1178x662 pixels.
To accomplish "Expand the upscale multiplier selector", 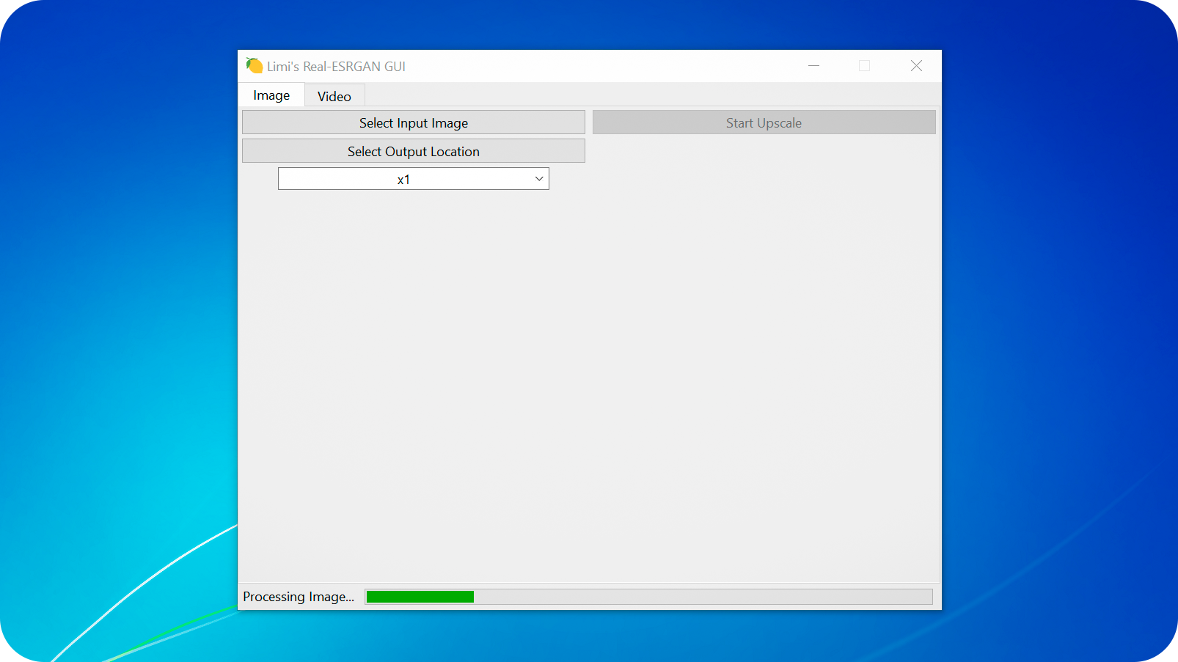I will tap(413, 178).
